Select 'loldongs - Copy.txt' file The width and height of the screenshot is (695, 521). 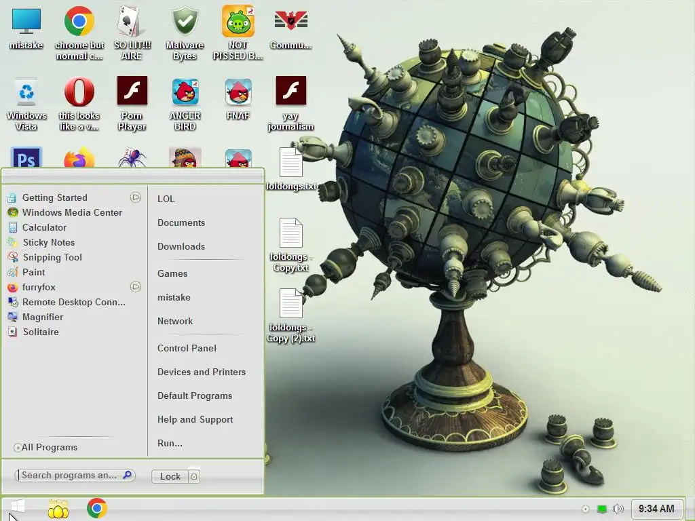[x=290, y=245]
